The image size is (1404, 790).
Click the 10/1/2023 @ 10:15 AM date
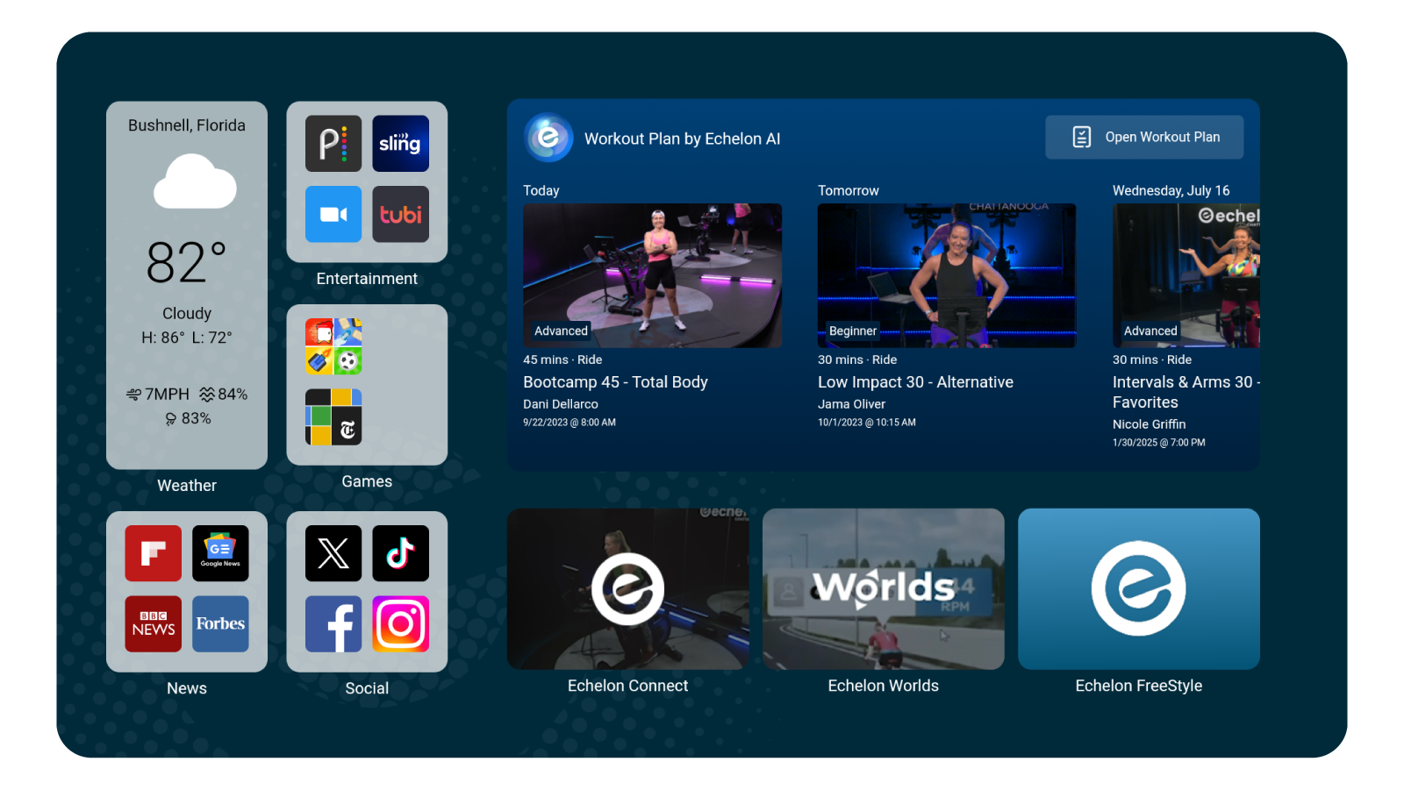coord(867,423)
